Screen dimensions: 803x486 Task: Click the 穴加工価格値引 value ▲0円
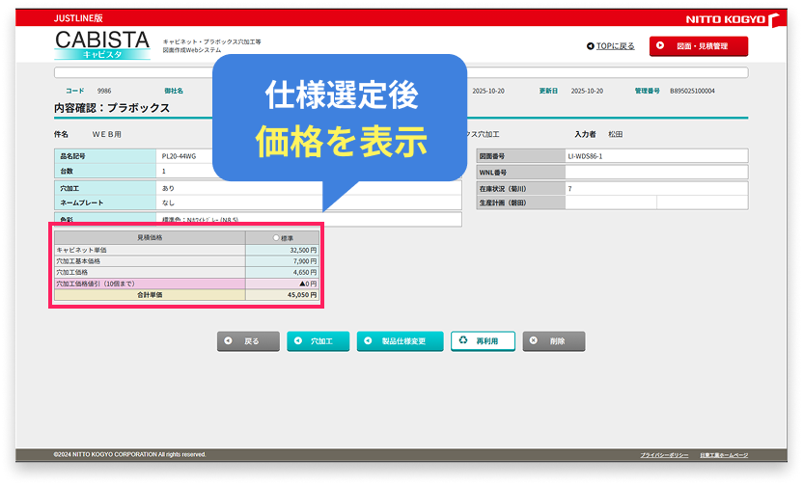pos(308,283)
